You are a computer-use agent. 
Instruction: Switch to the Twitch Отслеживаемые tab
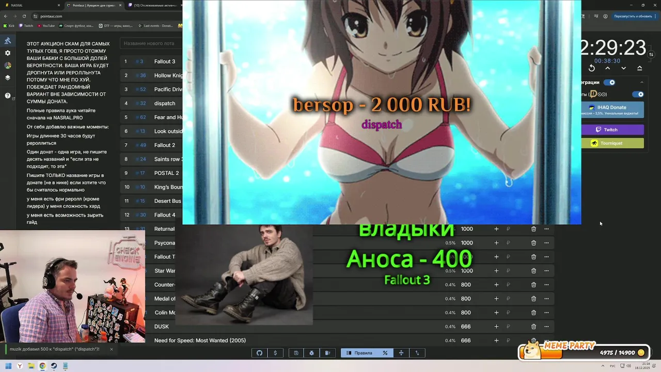tap(153, 5)
